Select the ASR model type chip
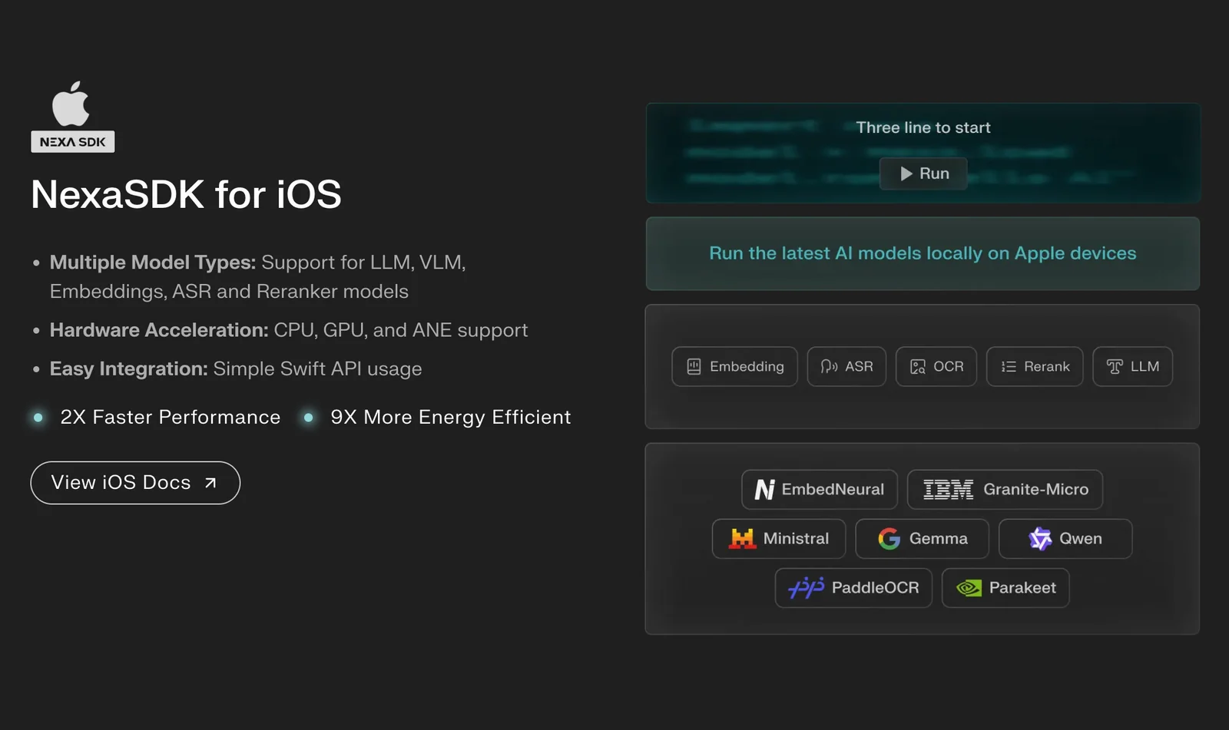This screenshot has height=730, width=1229. tap(846, 367)
